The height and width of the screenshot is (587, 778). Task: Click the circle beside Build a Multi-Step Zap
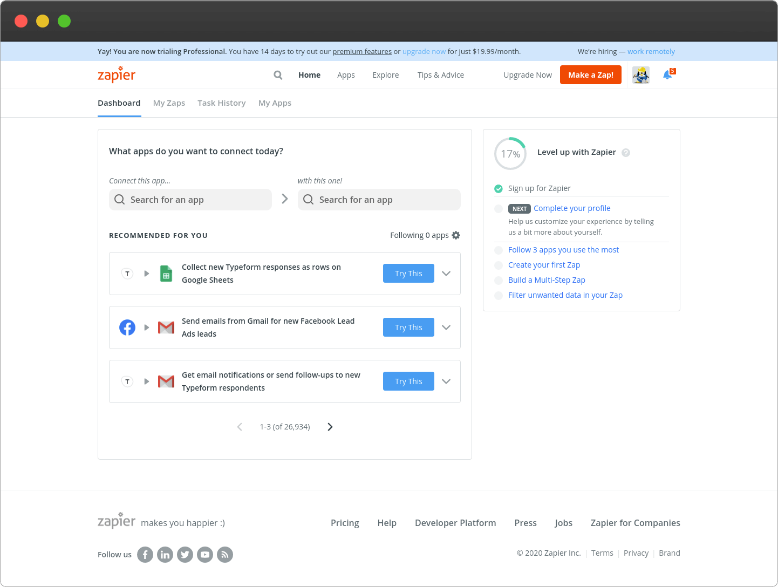click(499, 281)
